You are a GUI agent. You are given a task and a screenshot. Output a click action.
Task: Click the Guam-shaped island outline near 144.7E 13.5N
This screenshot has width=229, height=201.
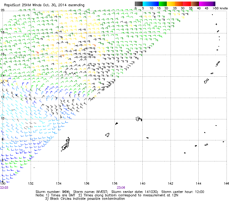click(x=206, y=81)
